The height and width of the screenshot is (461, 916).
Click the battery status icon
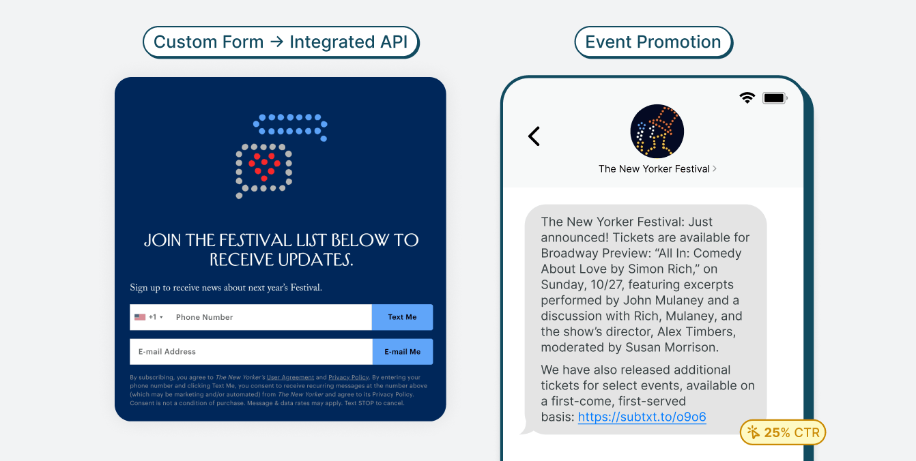[x=774, y=98]
